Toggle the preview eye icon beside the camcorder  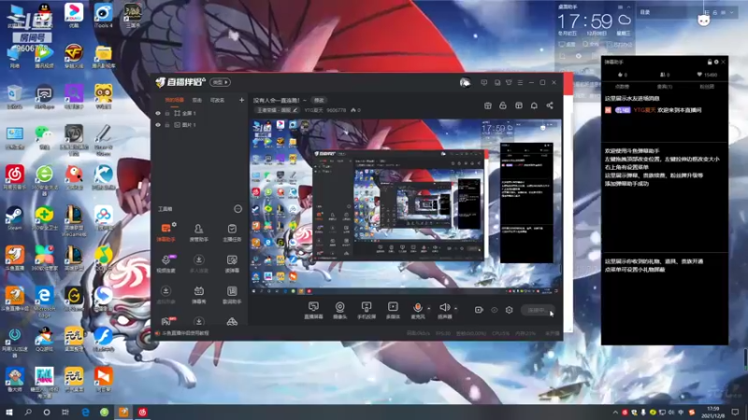point(495,310)
